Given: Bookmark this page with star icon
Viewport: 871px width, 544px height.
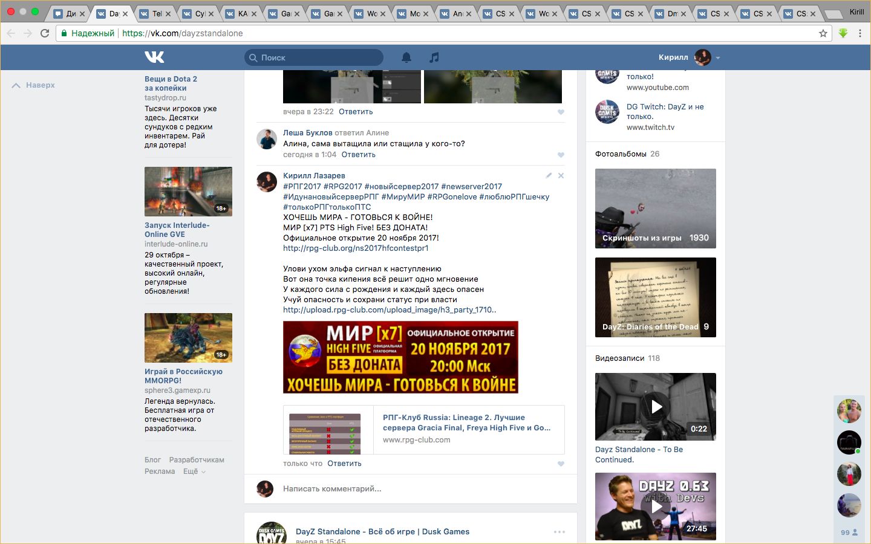Looking at the screenshot, I should point(823,33).
